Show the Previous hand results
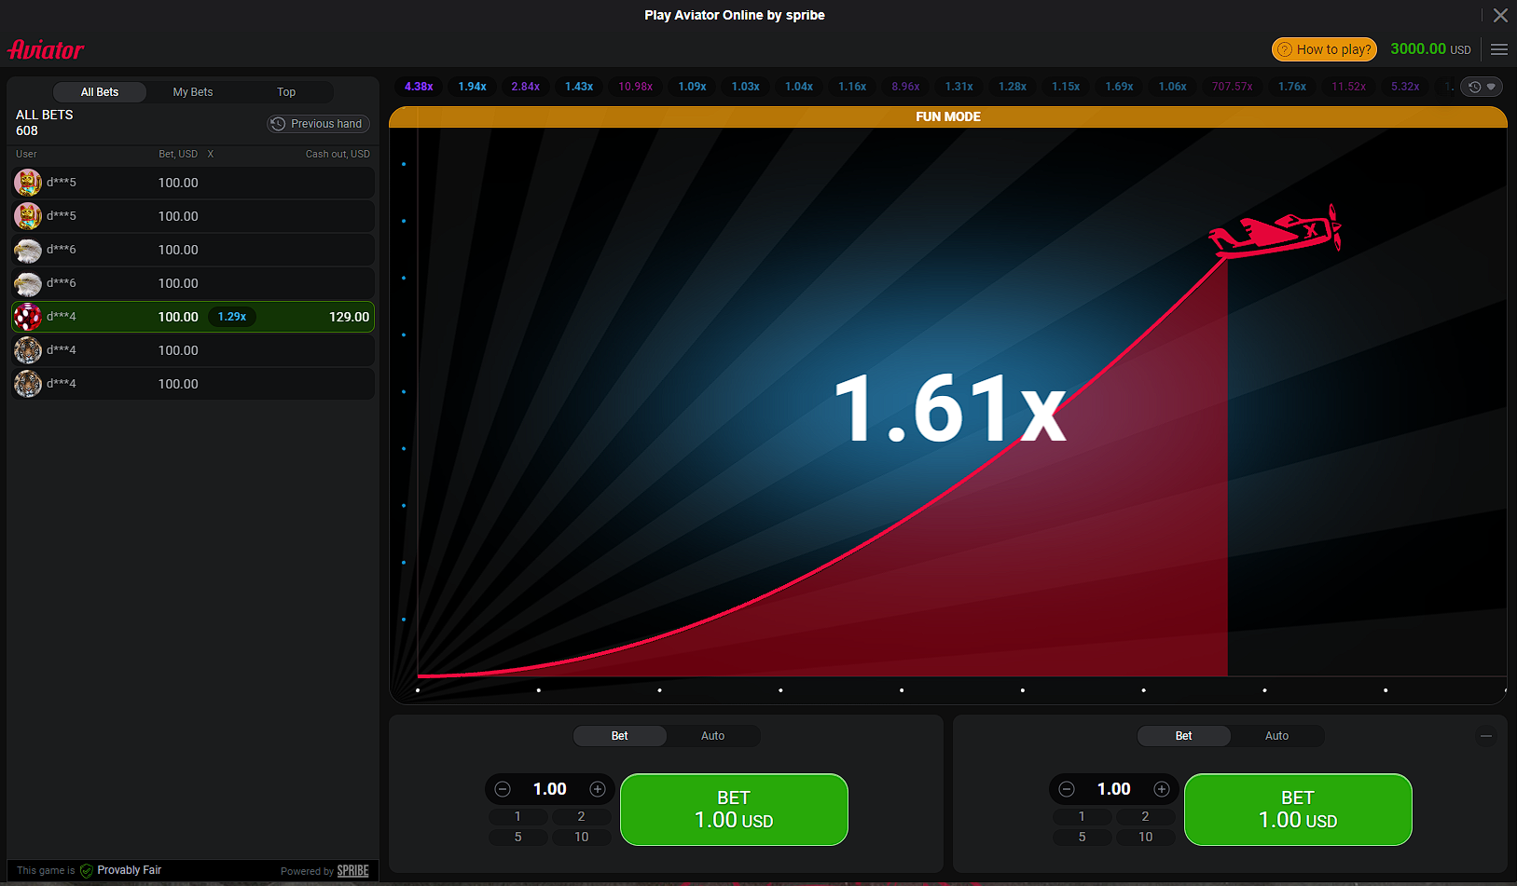Image resolution: width=1517 pixels, height=886 pixels. pyautogui.click(x=319, y=124)
